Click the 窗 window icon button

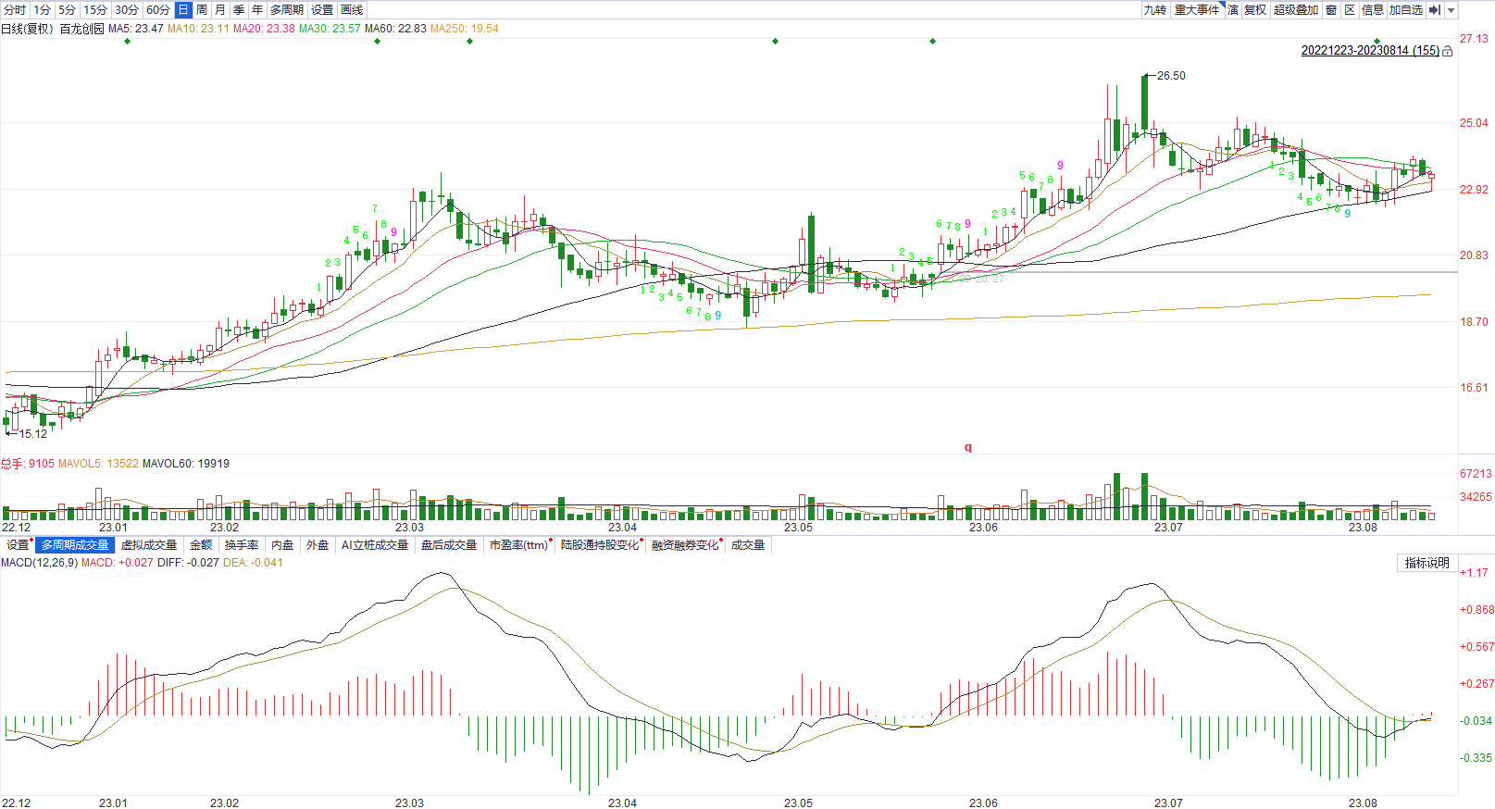[1331, 9]
